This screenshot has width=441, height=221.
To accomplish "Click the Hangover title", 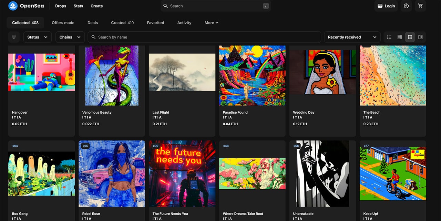I will (x=20, y=112).
